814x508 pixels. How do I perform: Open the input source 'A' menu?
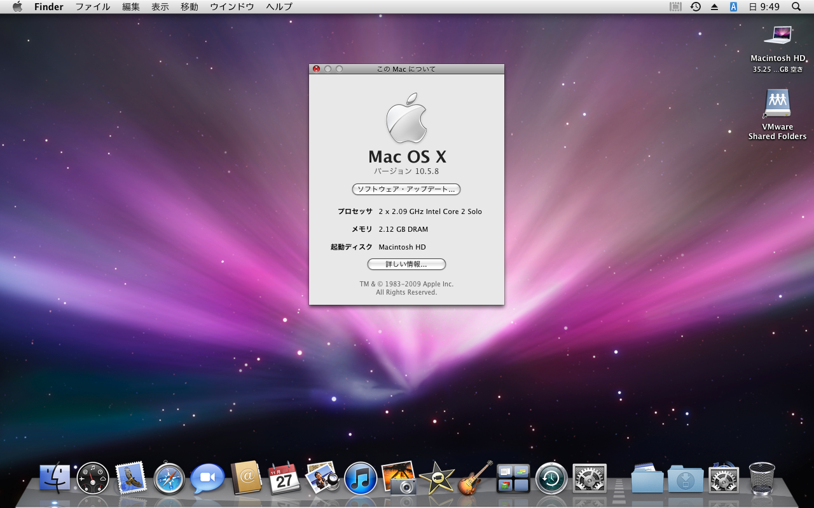733,6
